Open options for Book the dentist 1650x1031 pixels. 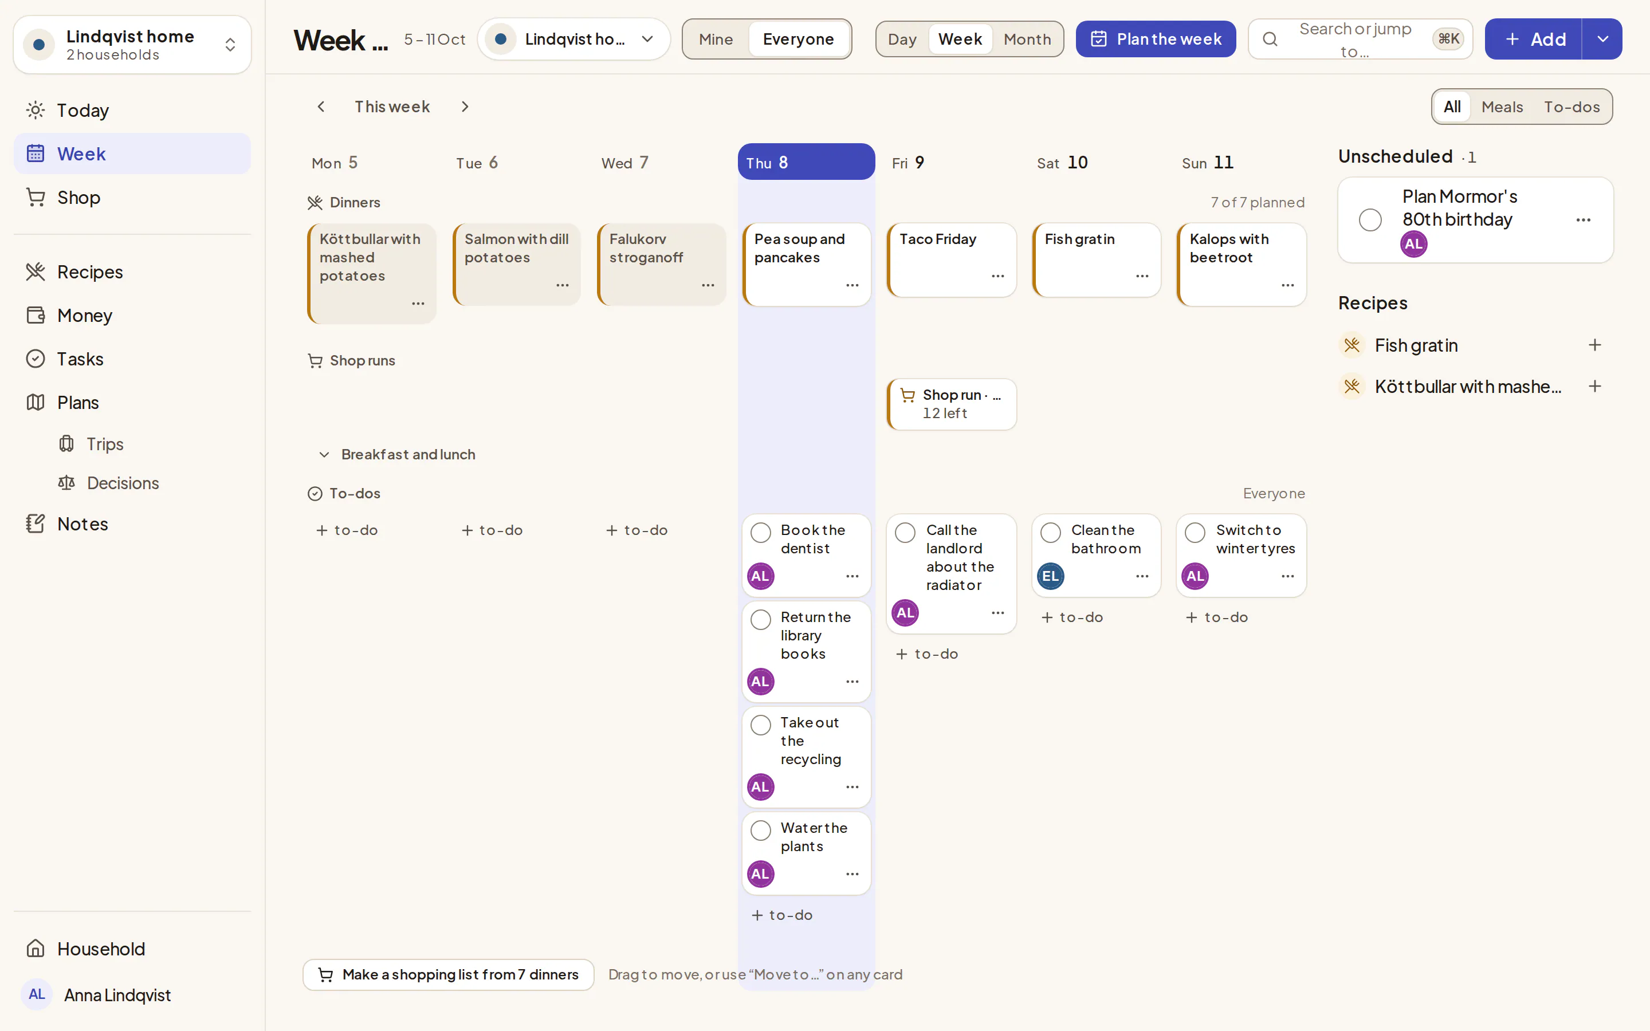point(852,576)
